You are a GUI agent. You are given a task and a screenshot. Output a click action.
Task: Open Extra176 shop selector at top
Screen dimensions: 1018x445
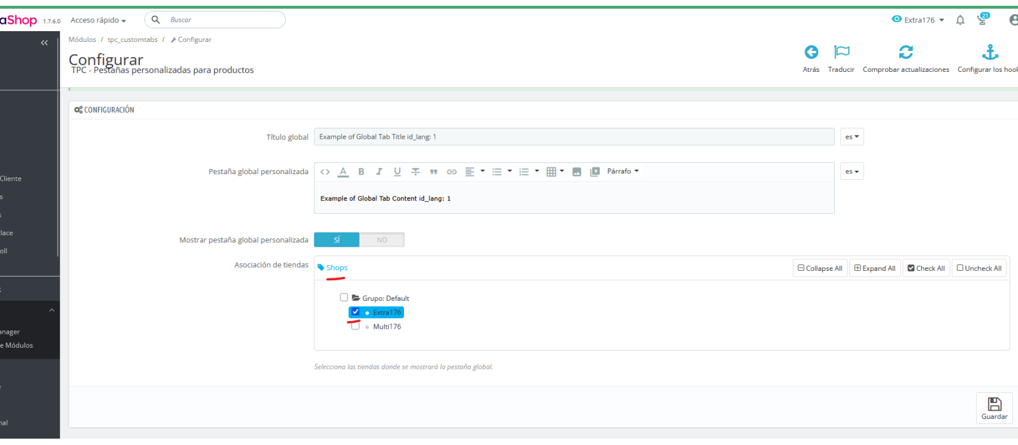click(918, 20)
